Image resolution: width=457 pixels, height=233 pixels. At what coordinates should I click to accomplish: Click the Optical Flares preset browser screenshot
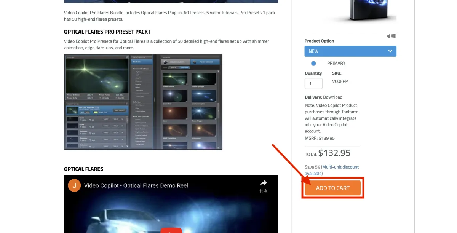point(143,102)
